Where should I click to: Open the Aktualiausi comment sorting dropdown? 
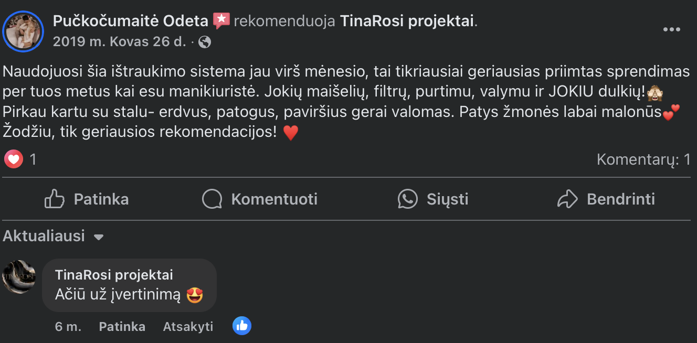pyautogui.click(x=44, y=236)
